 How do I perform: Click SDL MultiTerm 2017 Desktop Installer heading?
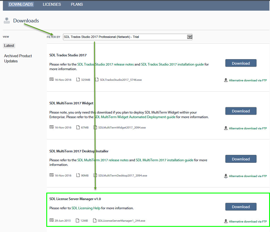tap(79, 151)
